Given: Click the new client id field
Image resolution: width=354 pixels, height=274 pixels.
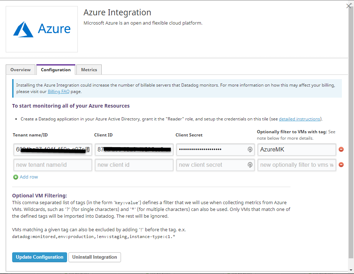Looking at the screenshot, I should click(x=134, y=165).
